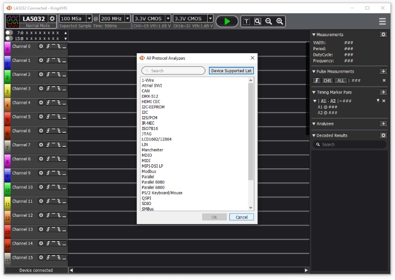Click protocol list scrollbar up arrow
Screen dimensions: 395x280
pyautogui.click(x=251, y=80)
